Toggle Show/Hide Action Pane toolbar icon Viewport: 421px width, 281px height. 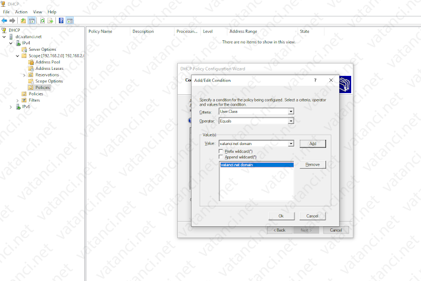coord(70,20)
